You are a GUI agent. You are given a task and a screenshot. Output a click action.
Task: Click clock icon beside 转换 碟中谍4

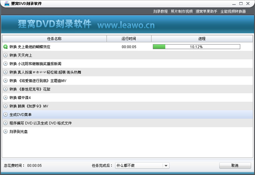[5, 98]
